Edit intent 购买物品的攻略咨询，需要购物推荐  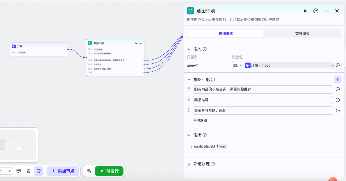263,89
